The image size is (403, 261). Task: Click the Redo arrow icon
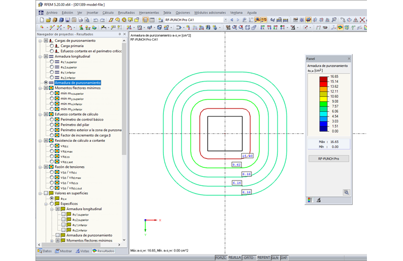click(102, 20)
